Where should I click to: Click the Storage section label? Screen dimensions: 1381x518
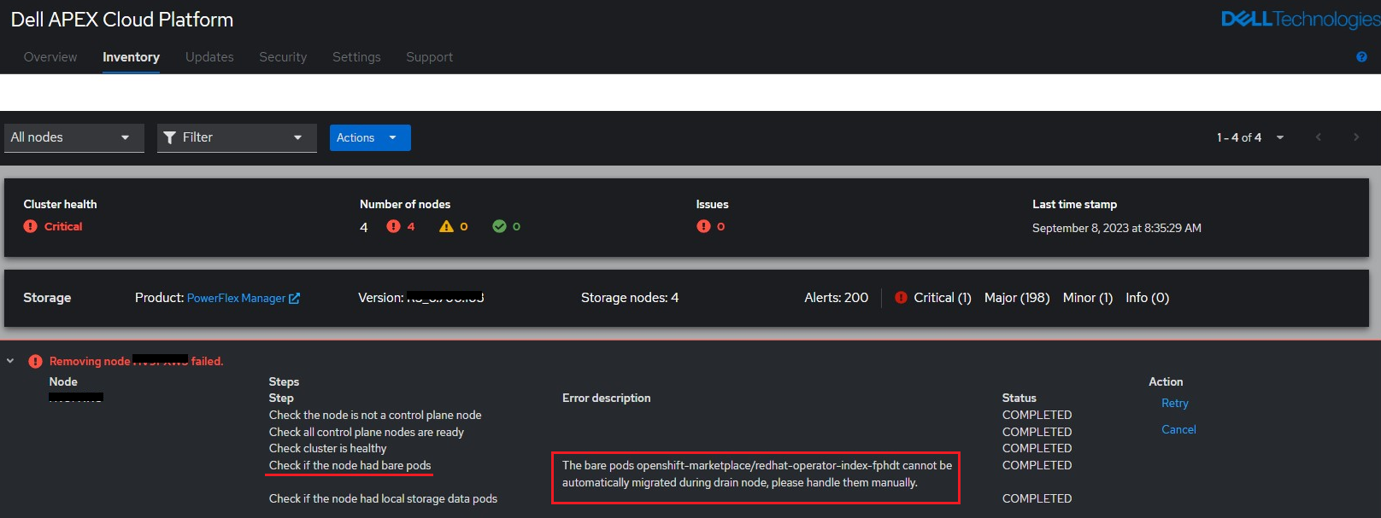pos(47,298)
